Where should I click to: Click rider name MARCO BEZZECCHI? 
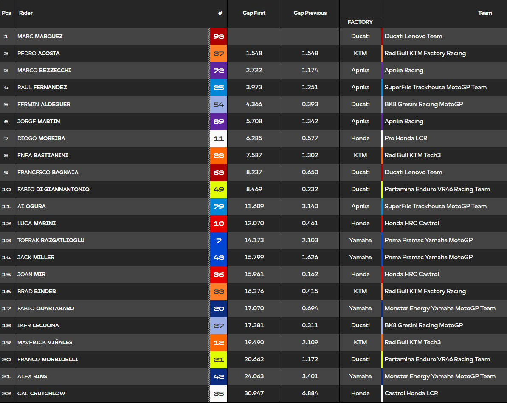click(x=44, y=71)
